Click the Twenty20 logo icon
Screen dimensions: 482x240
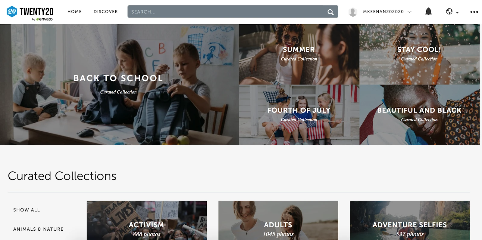point(12,11)
